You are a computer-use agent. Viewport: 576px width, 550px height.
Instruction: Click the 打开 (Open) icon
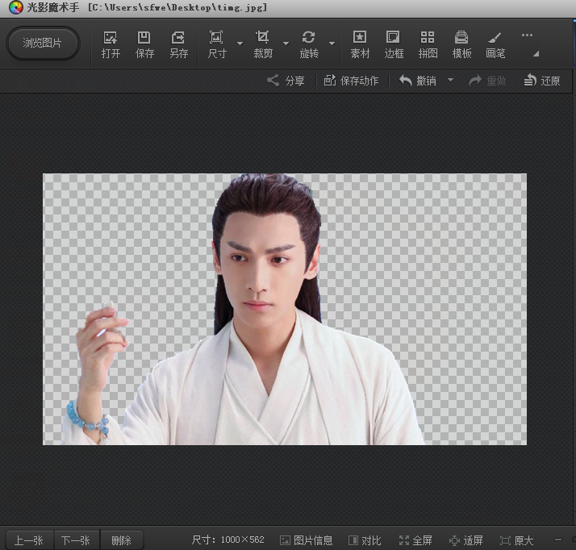coord(111,44)
